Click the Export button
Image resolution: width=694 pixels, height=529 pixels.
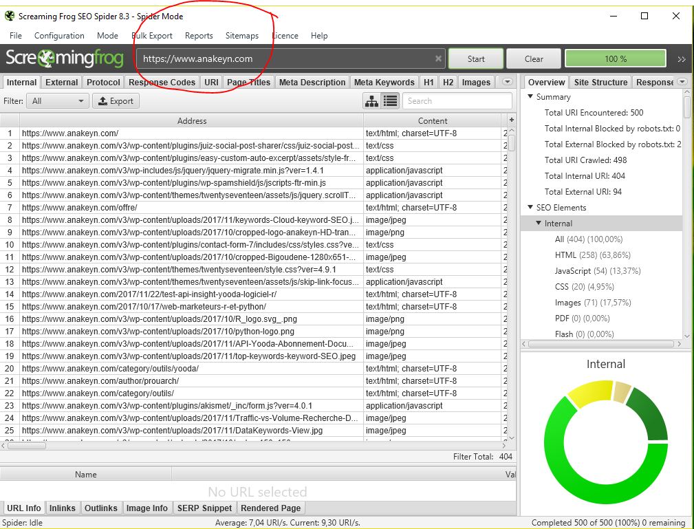pos(116,101)
